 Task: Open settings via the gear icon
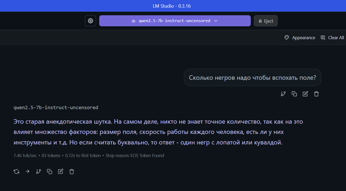pyautogui.click(x=91, y=21)
